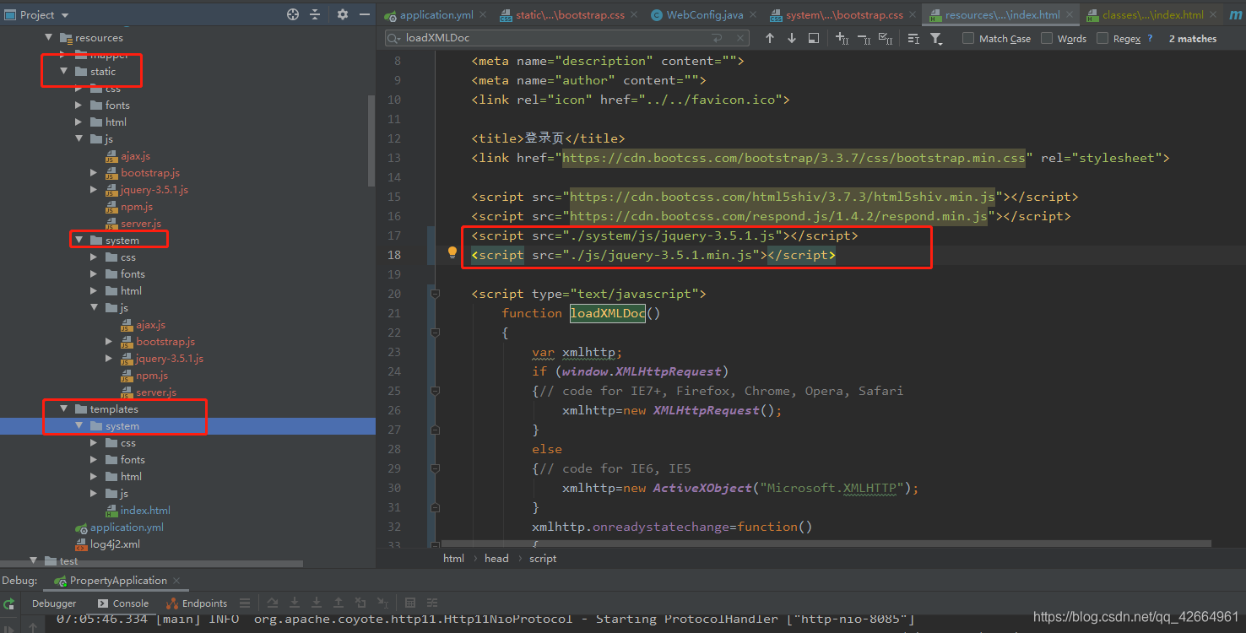1246x633 pixels.
Task: Open Project panel settings gear
Action: (x=342, y=14)
